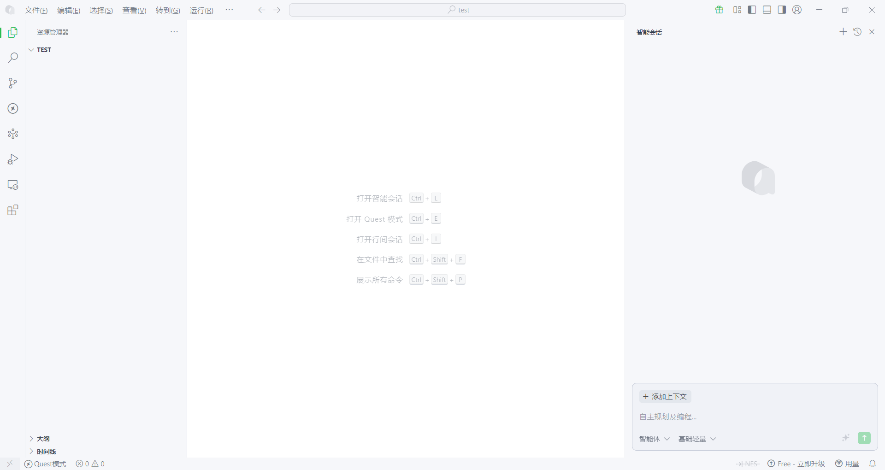Collapse the TEST folder section
The image size is (885, 470).
point(106,50)
